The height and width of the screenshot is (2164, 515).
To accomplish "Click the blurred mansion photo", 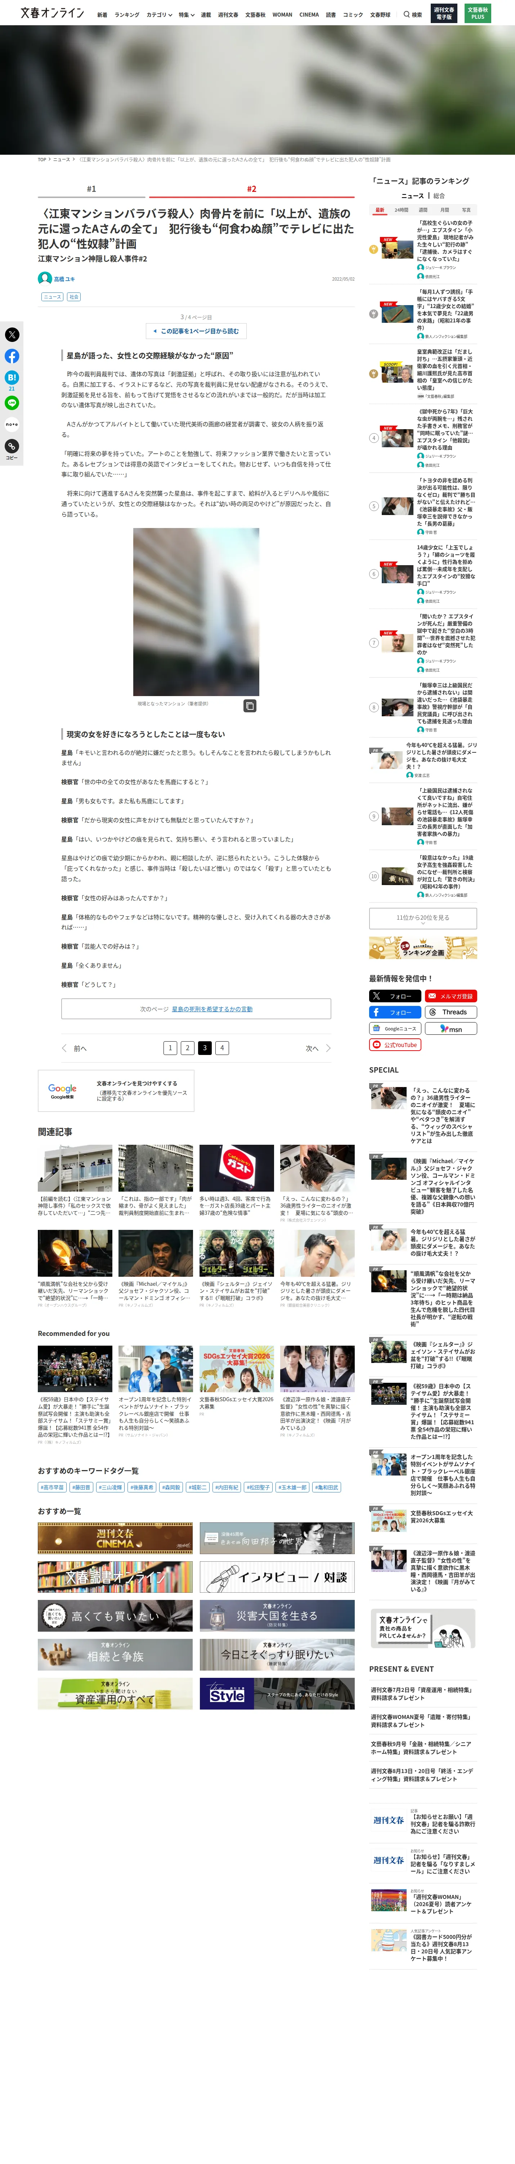I will pos(196,612).
